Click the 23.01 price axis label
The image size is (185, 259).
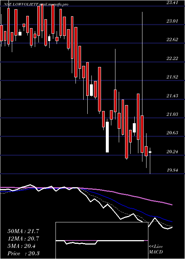tap(172, 21)
